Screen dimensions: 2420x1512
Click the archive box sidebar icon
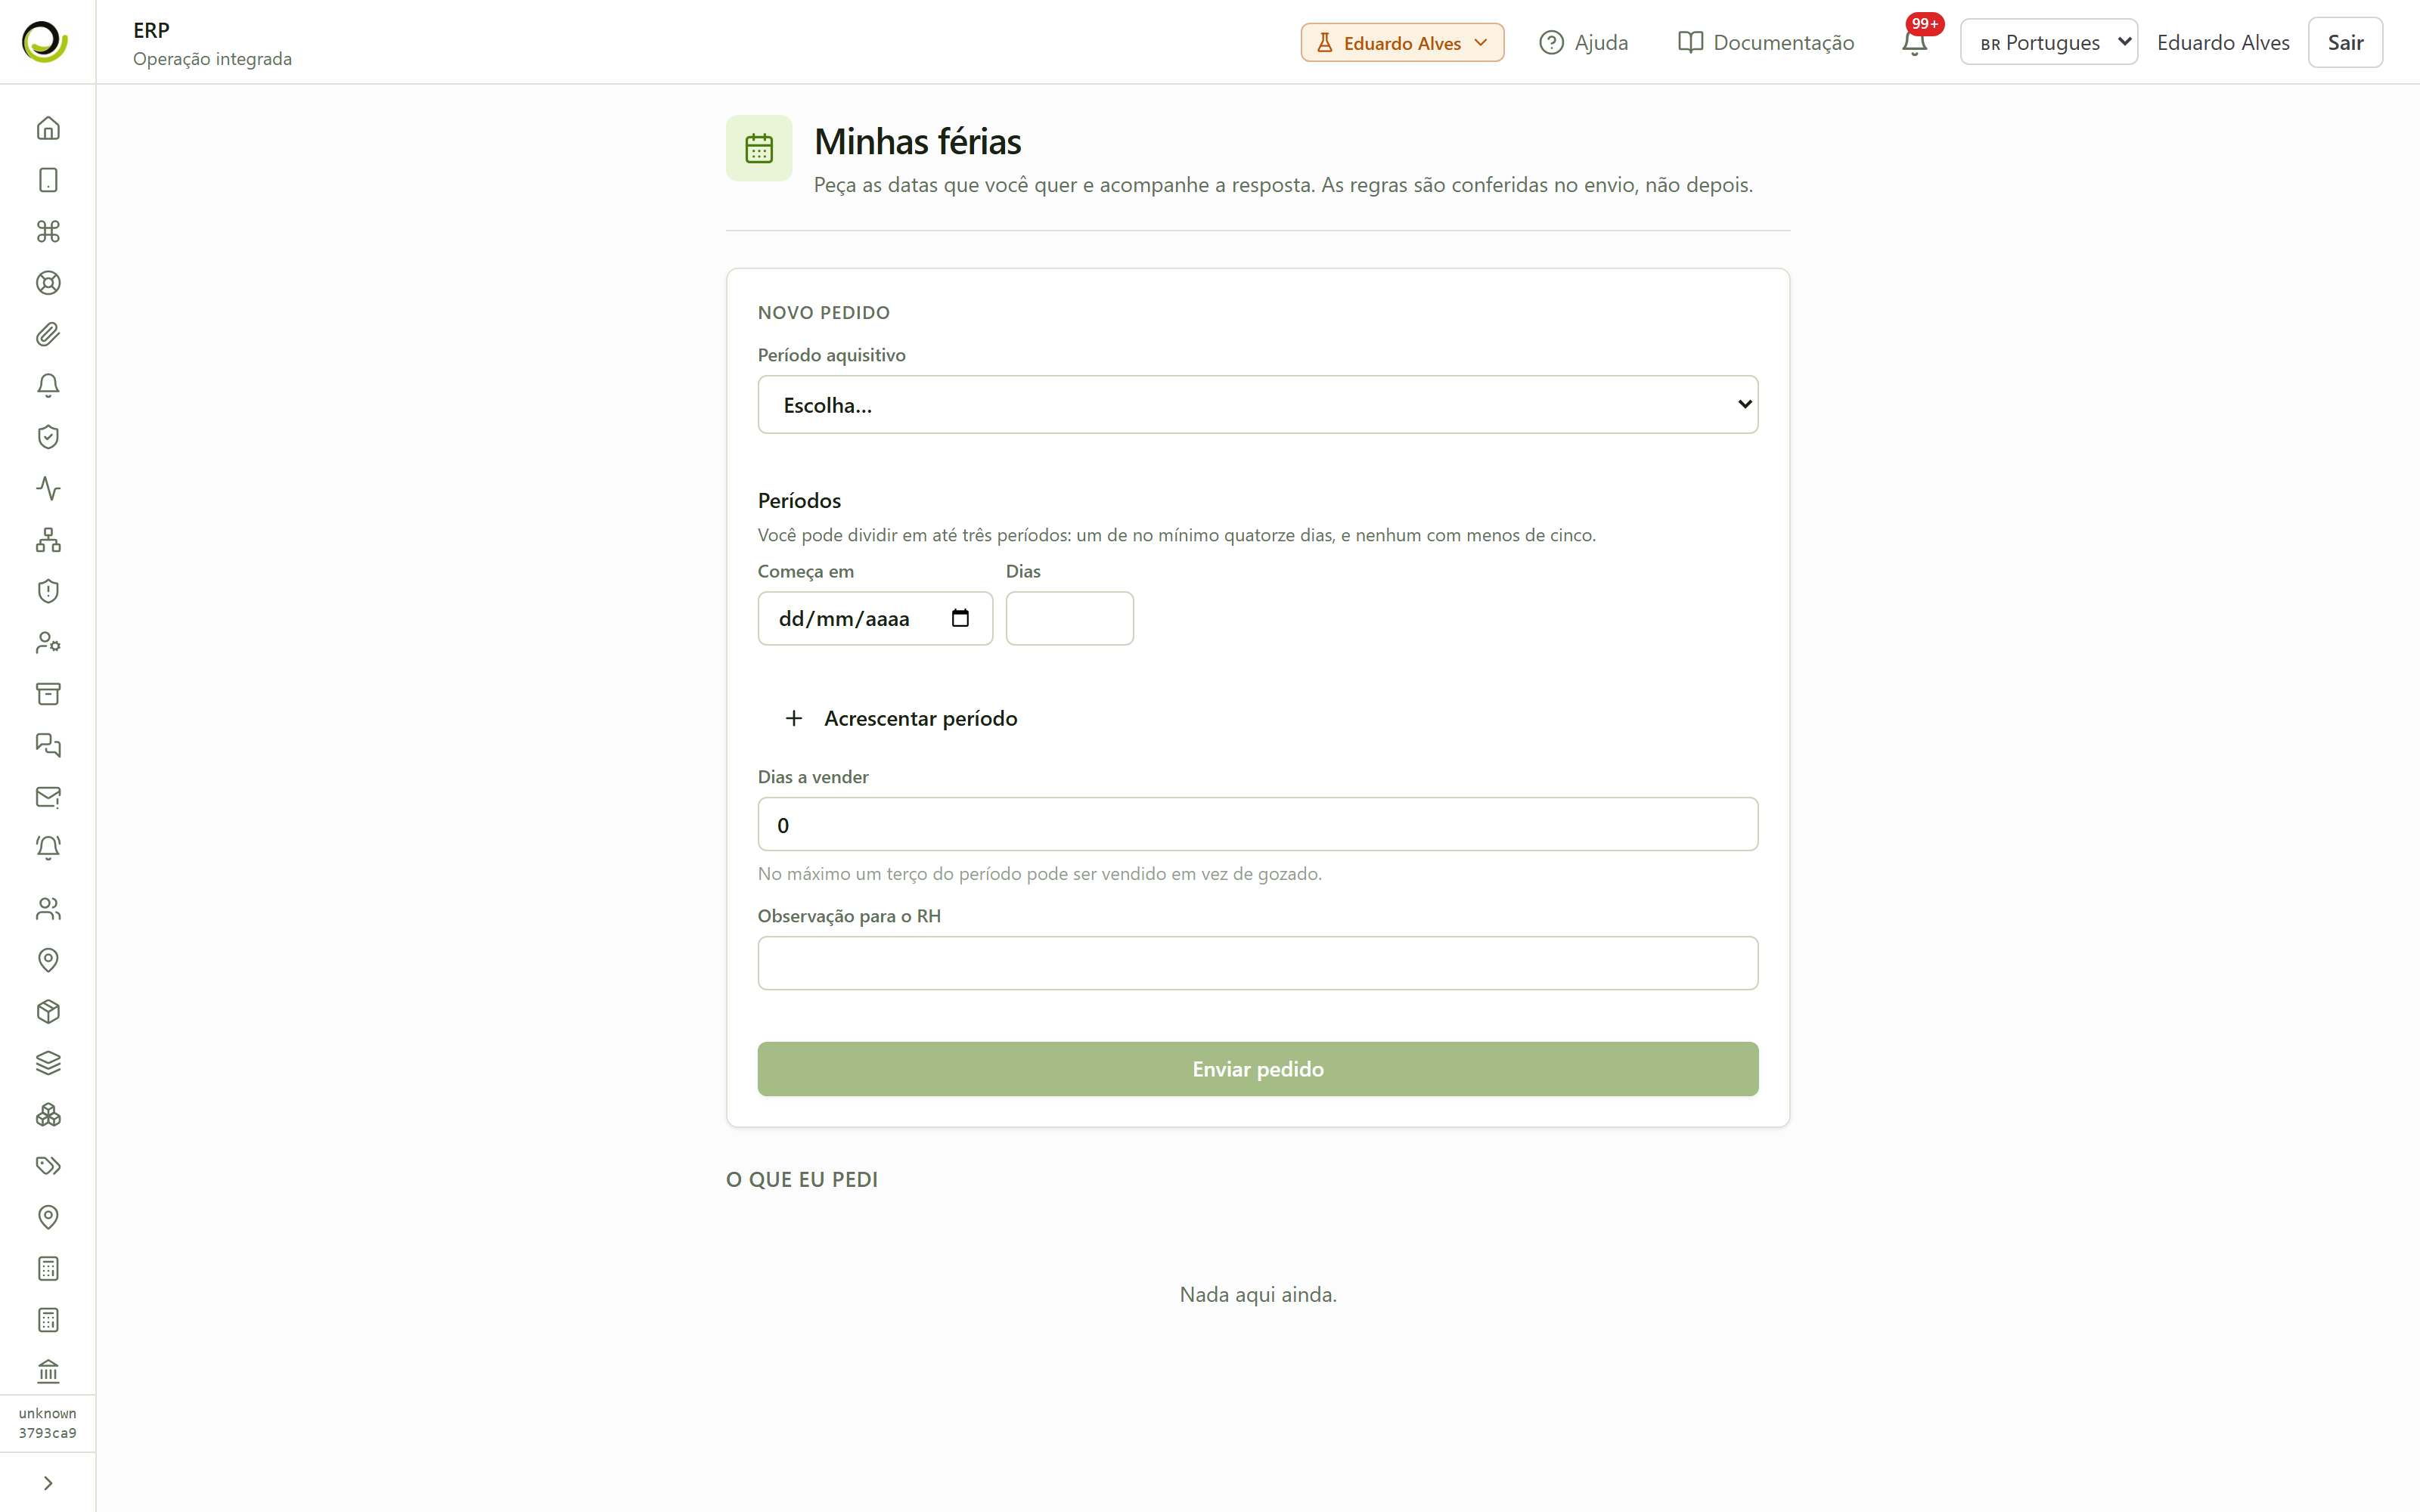tap(48, 694)
